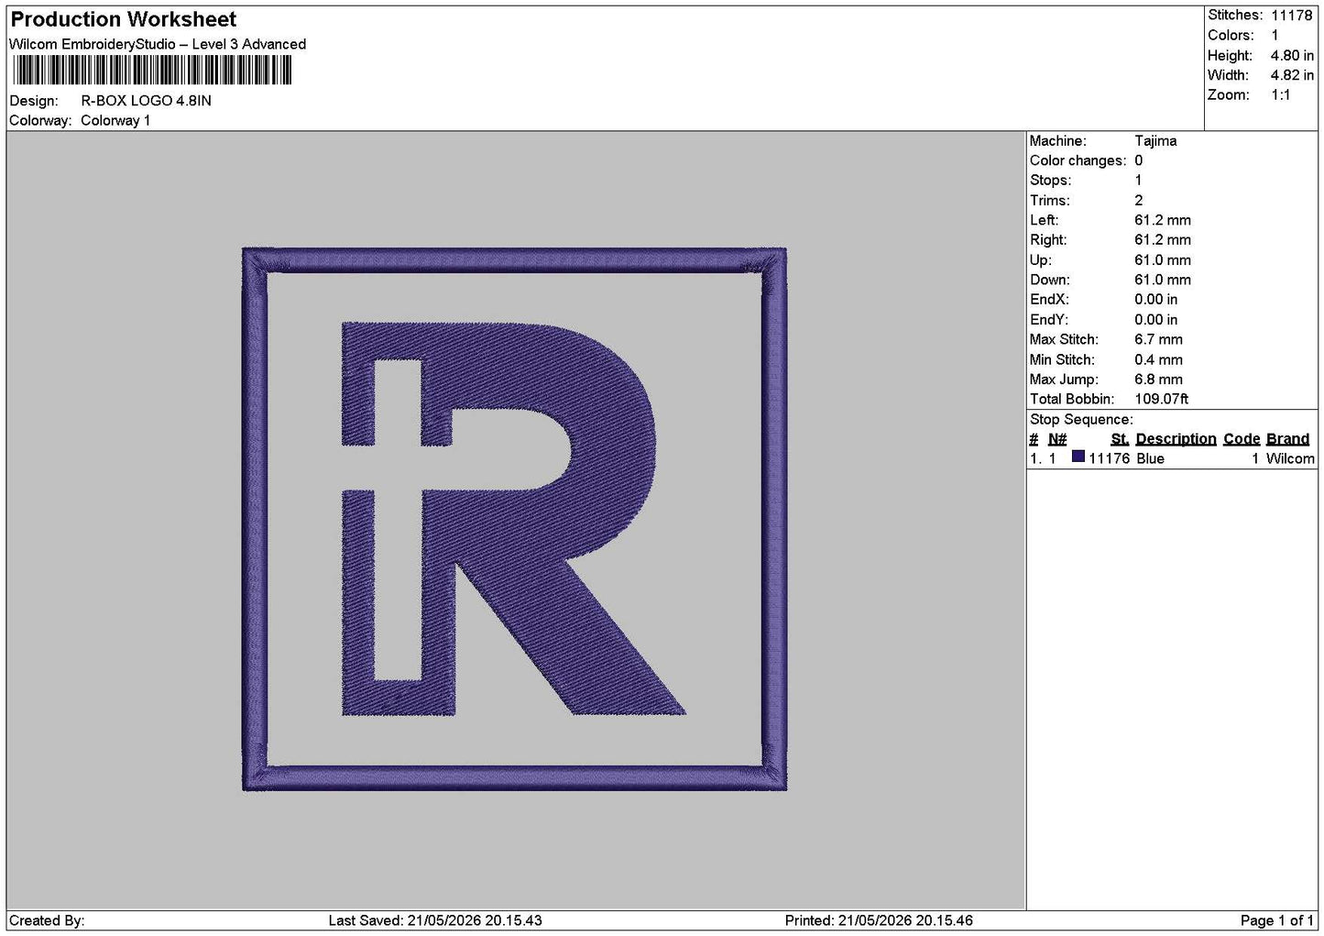
Task: Click the embroidered R logo preview
Action: click(x=514, y=519)
